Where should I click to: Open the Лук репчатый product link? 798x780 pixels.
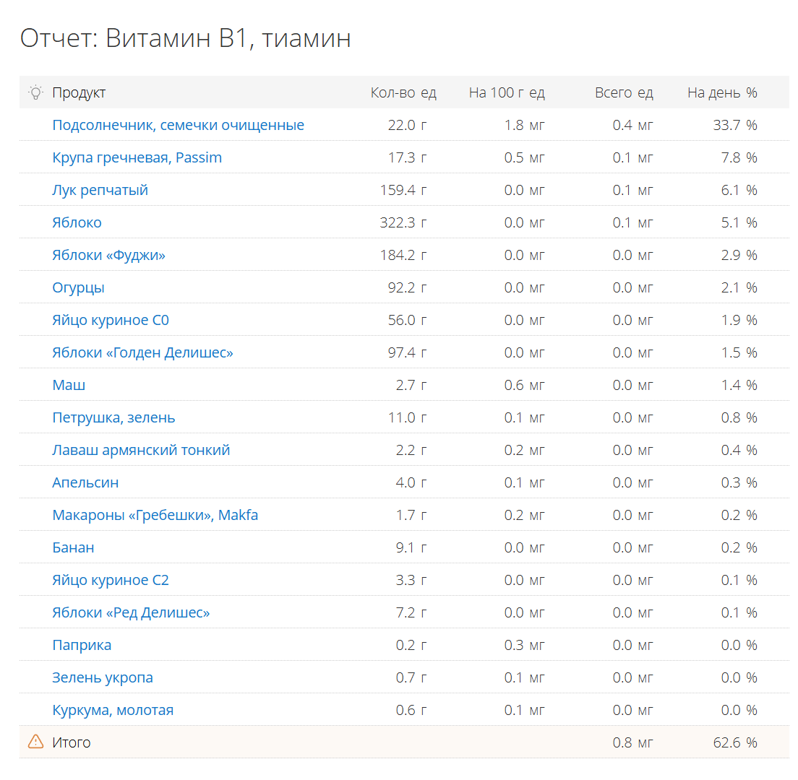click(x=100, y=190)
